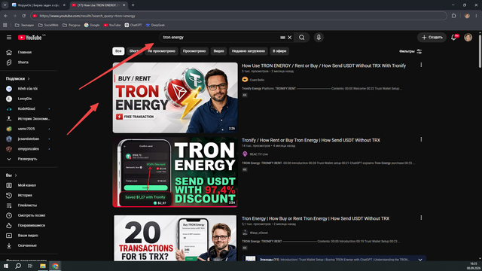Expand the Эпизоды chapters dropdown
482x271 pixels.
click(x=420, y=260)
